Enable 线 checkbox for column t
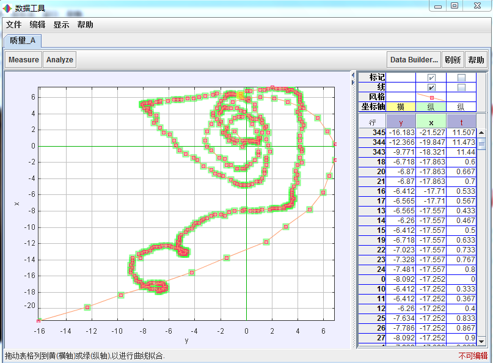Image resolution: width=493 pixels, height=363 pixels. pyautogui.click(x=461, y=87)
